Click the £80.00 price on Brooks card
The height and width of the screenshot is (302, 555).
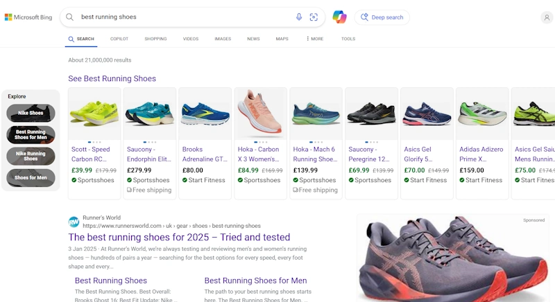[x=193, y=170]
